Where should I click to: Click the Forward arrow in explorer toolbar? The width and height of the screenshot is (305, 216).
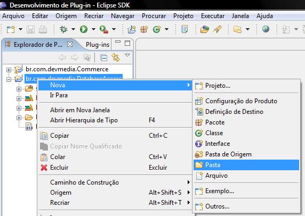click(x=75, y=57)
